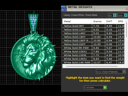Sort by the Metal column header

pos(77,21)
